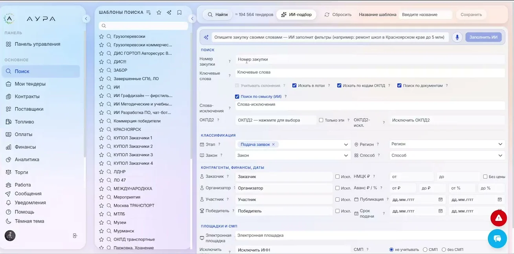Remove the Подача заявок tag with its x
Viewport: 514px width, 254px height.
274,144
